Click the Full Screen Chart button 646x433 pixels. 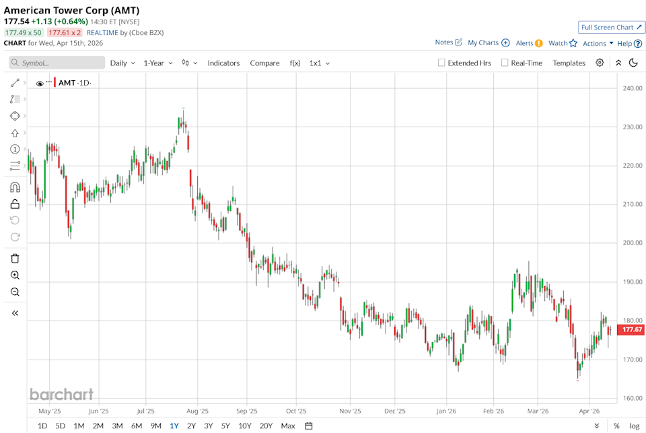coord(611,27)
